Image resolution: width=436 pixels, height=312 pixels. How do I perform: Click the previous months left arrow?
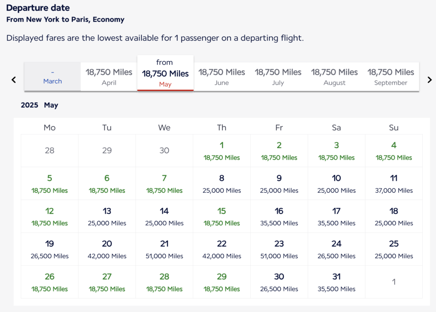coord(14,80)
